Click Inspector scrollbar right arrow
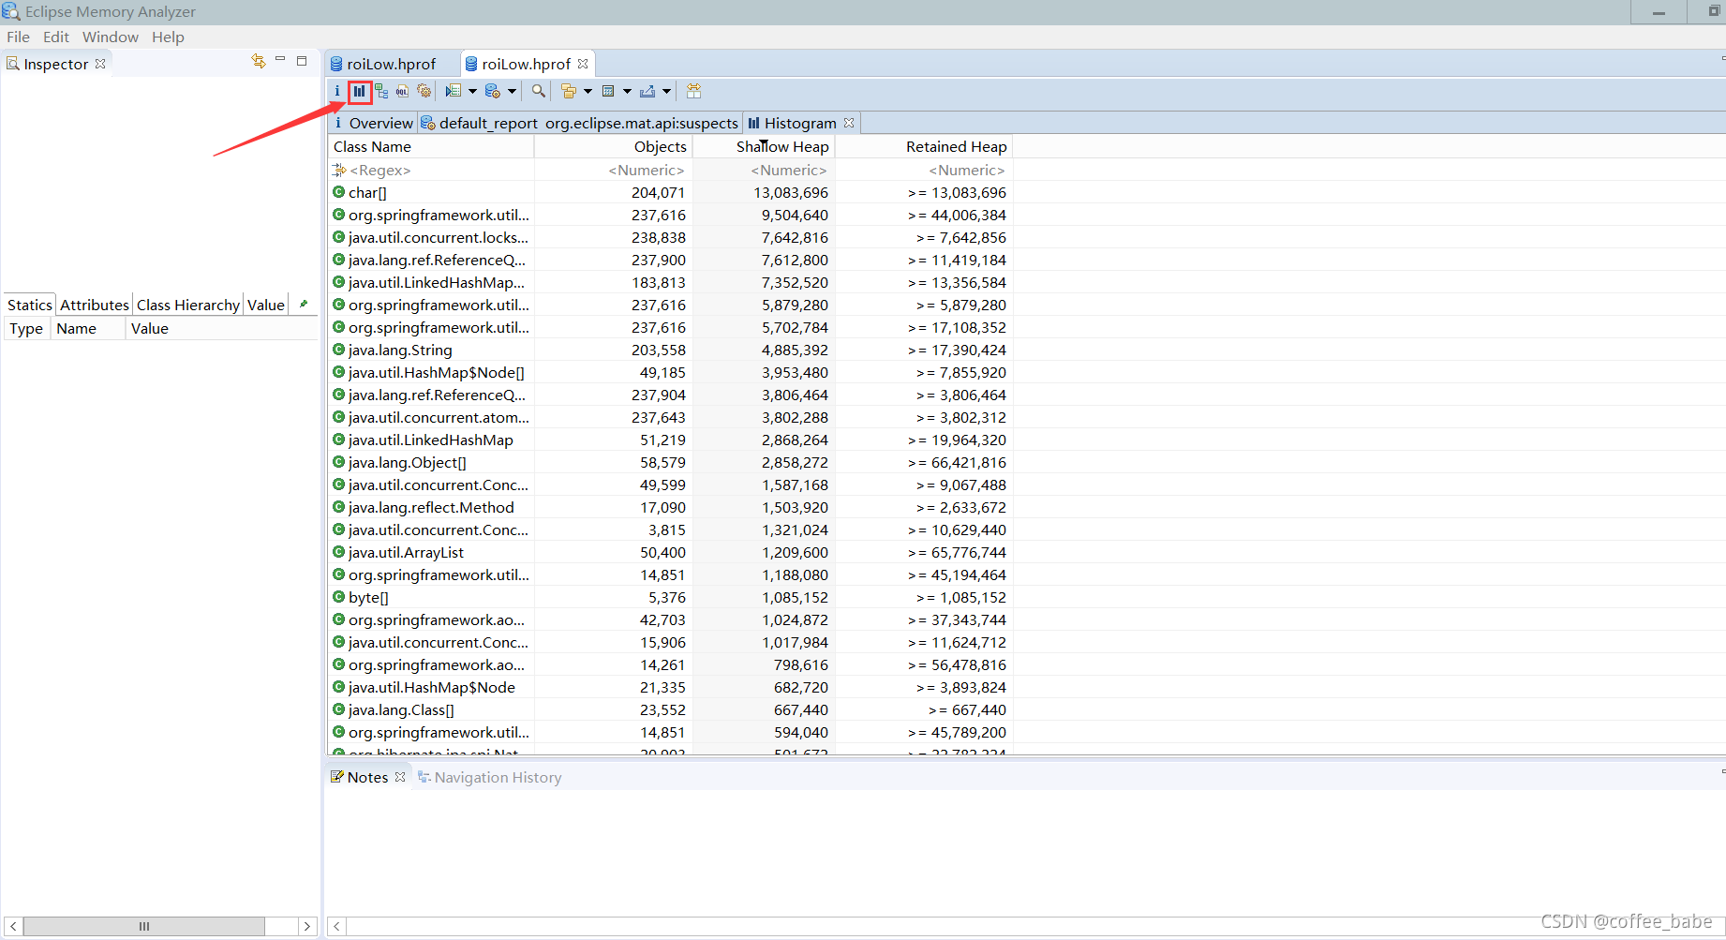Image resolution: width=1726 pixels, height=940 pixels. pos(306,926)
